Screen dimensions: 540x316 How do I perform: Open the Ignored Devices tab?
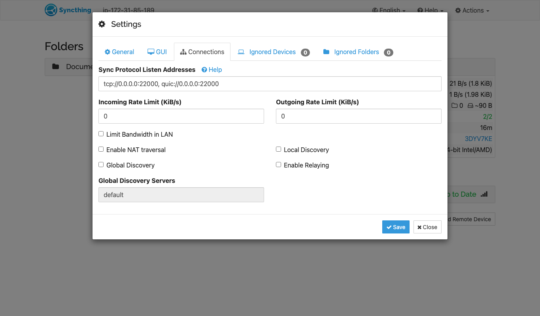pyautogui.click(x=274, y=52)
